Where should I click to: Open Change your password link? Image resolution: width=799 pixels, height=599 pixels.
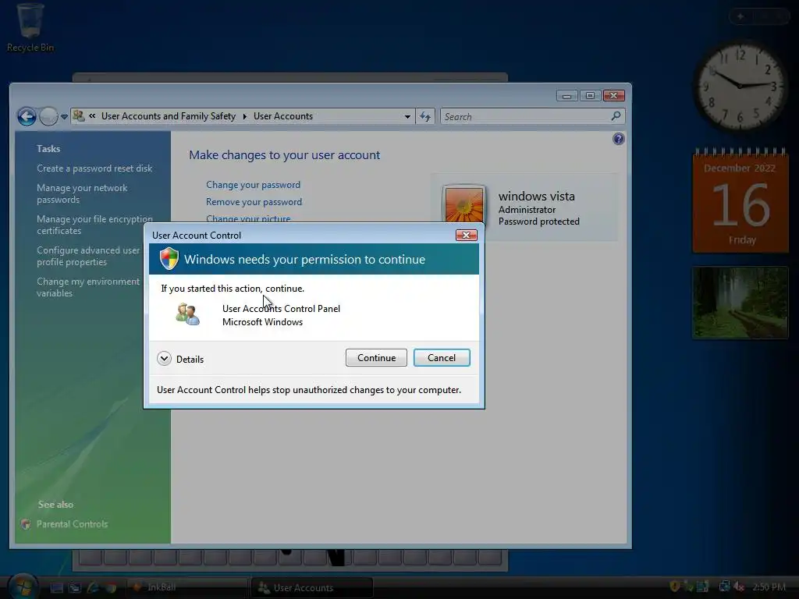253,185
